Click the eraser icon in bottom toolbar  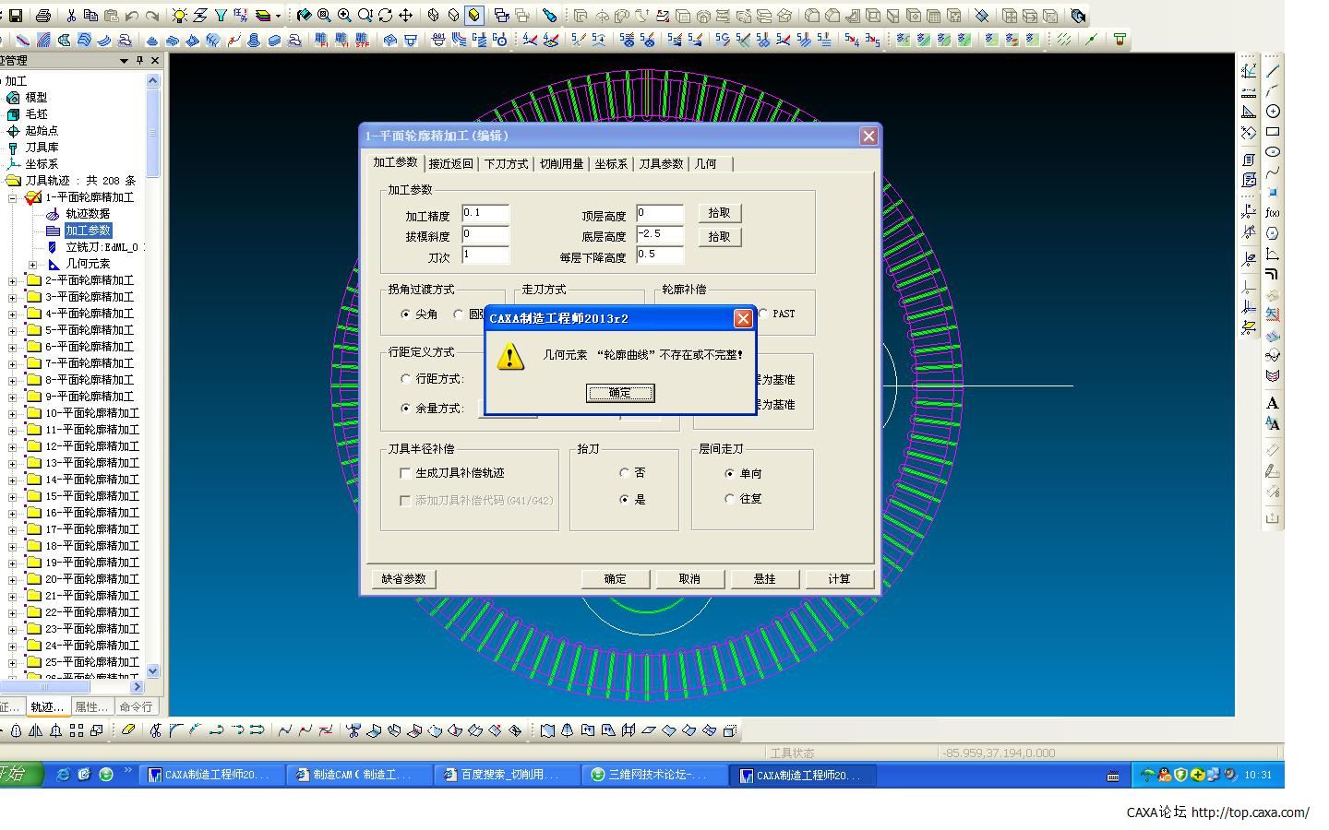(128, 730)
